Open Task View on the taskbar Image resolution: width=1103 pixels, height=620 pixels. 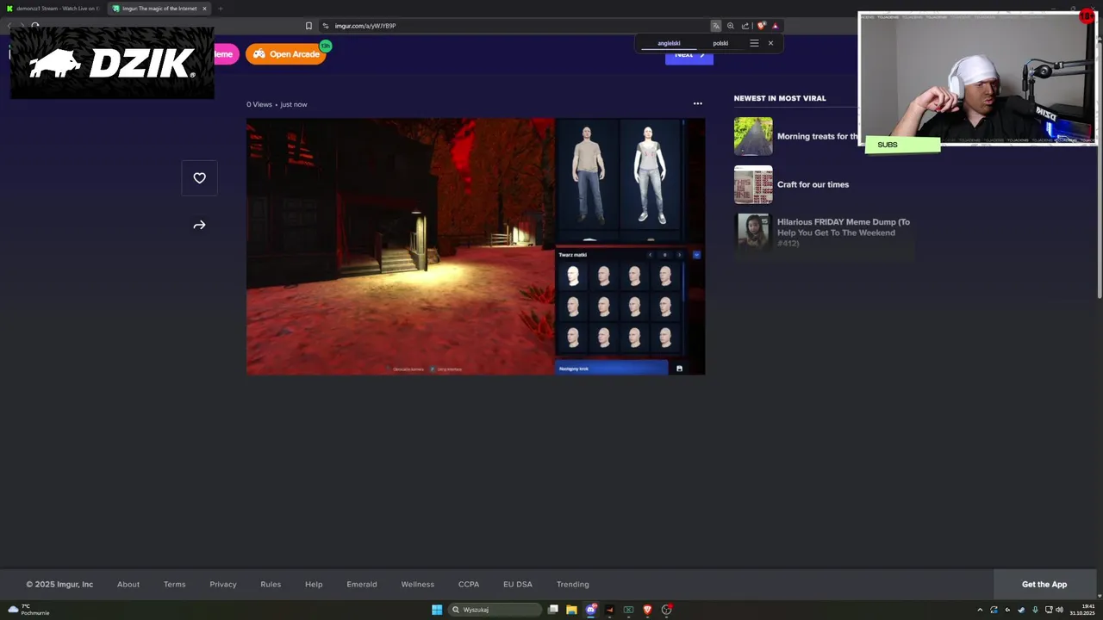(553, 610)
